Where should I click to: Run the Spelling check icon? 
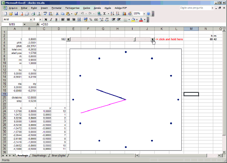tap(45, 14)
